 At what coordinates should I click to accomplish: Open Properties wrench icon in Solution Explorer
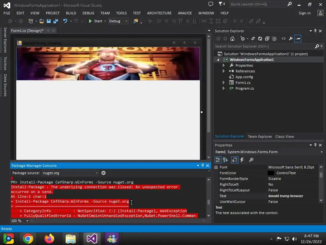coord(291,39)
